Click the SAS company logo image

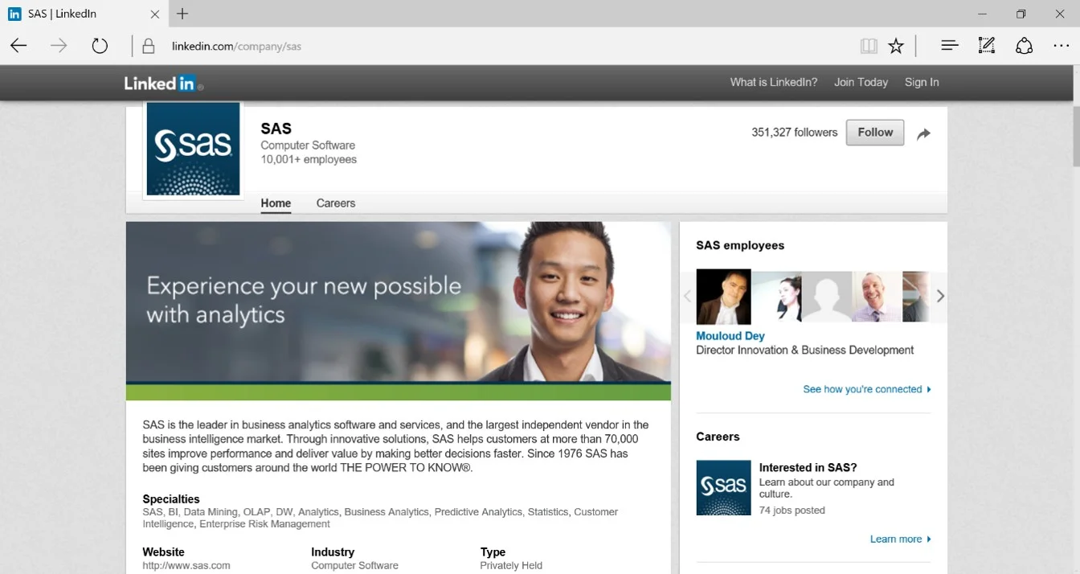point(193,149)
